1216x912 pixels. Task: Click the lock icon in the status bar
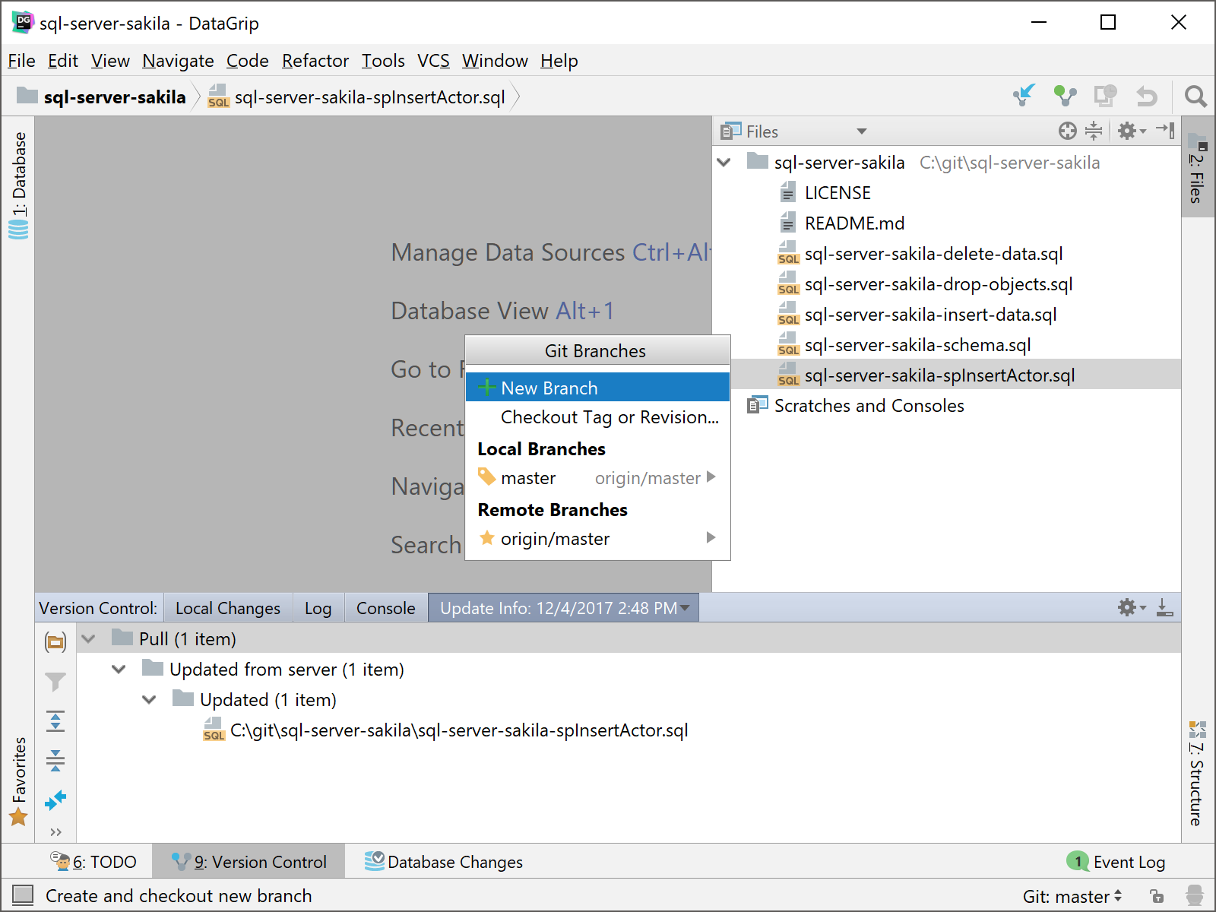1157,896
